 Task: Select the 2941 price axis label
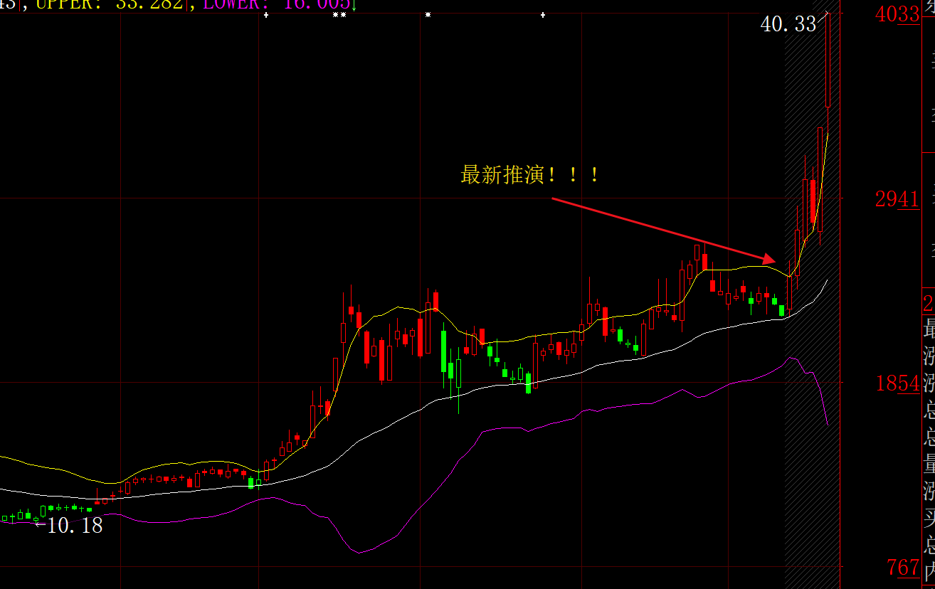coord(898,199)
